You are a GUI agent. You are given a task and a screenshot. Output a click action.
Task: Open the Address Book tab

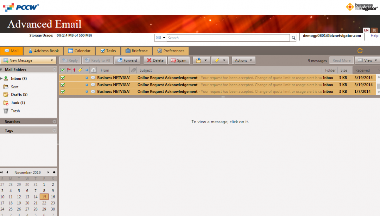(x=43, y=51)
